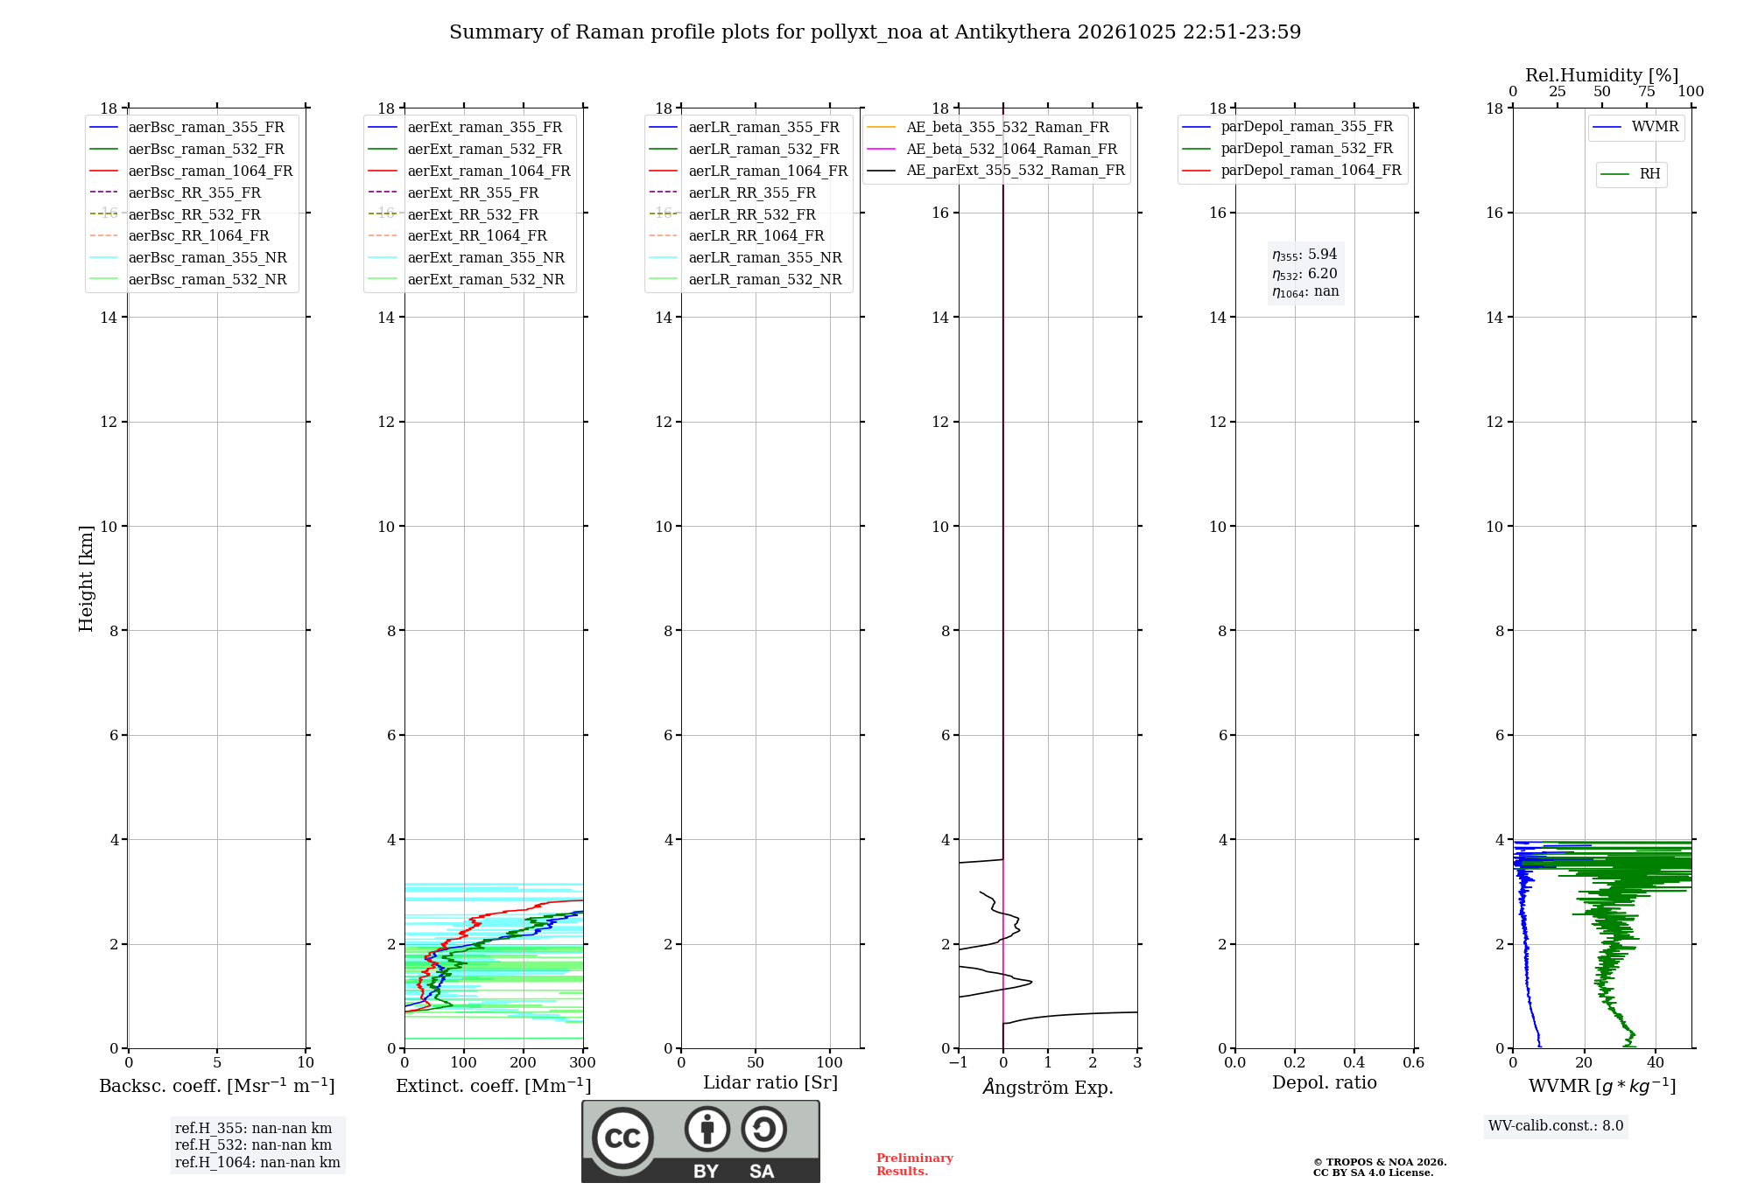Viewport: 1751px width, 1190px height.
Task: Click the Lidar ratio [Sr] axis label
Action: click(770, 1083)
